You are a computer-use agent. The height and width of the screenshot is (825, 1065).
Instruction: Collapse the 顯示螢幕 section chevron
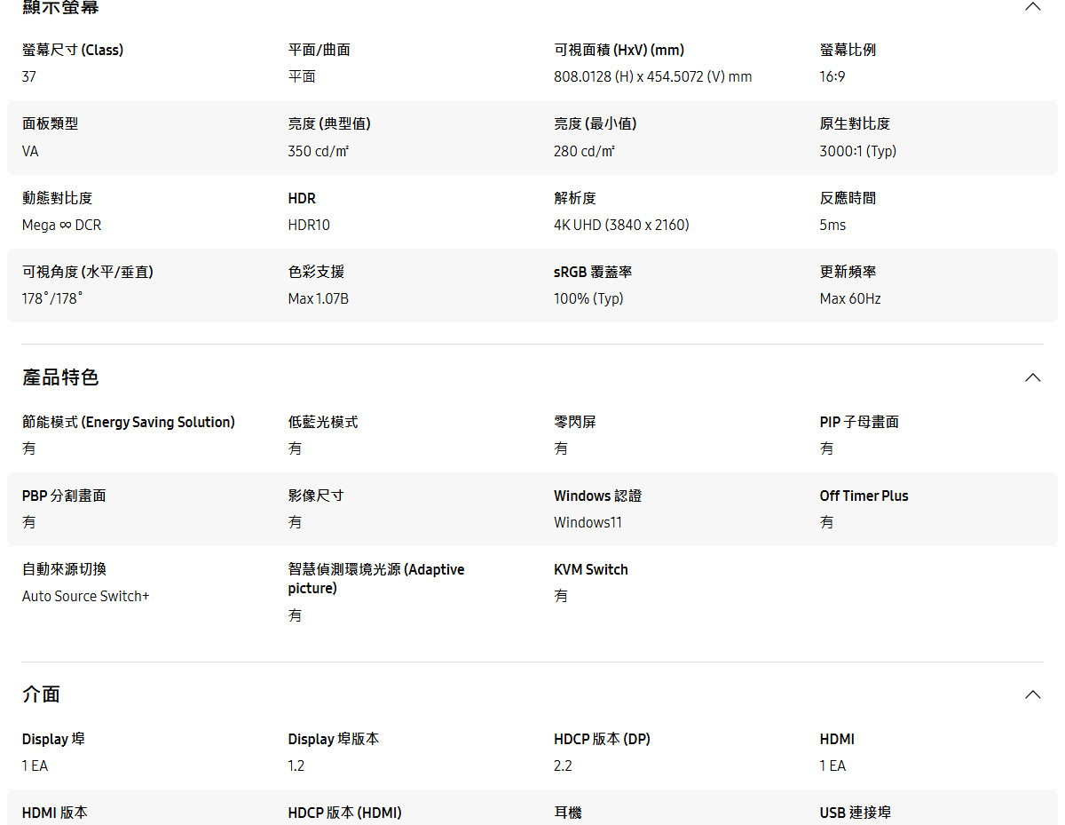[1032, 6]
